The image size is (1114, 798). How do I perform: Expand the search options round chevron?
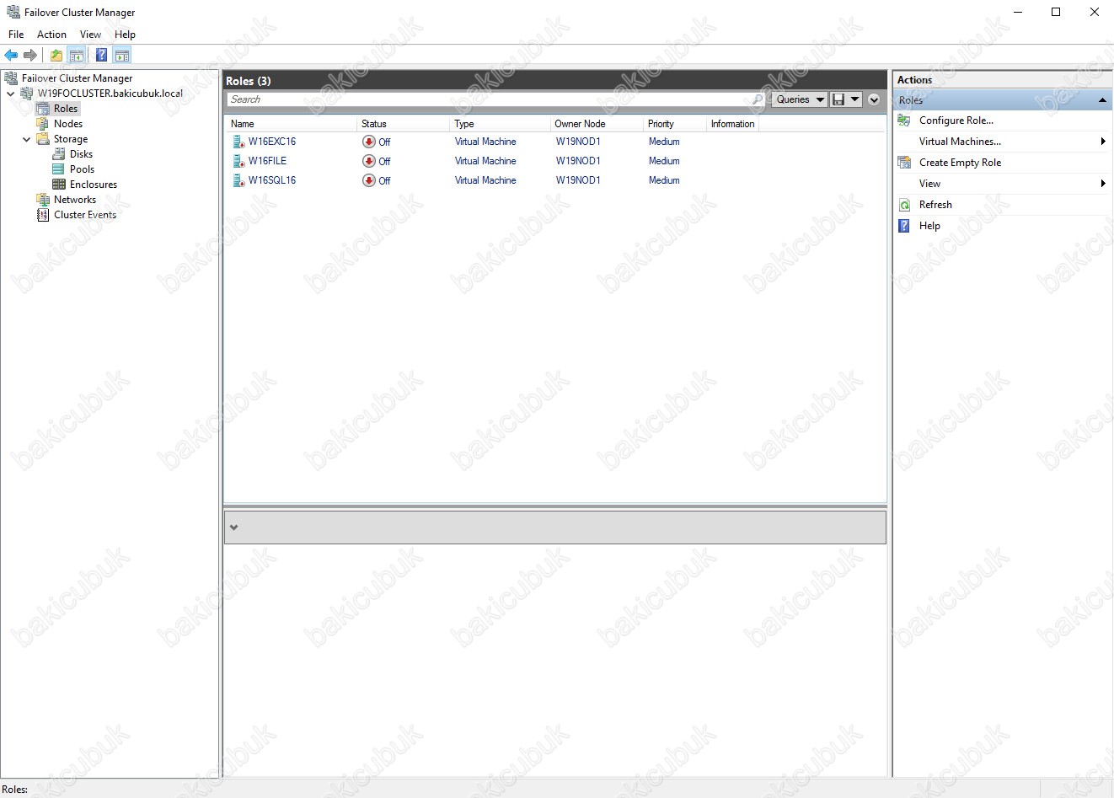pos(874,99)
